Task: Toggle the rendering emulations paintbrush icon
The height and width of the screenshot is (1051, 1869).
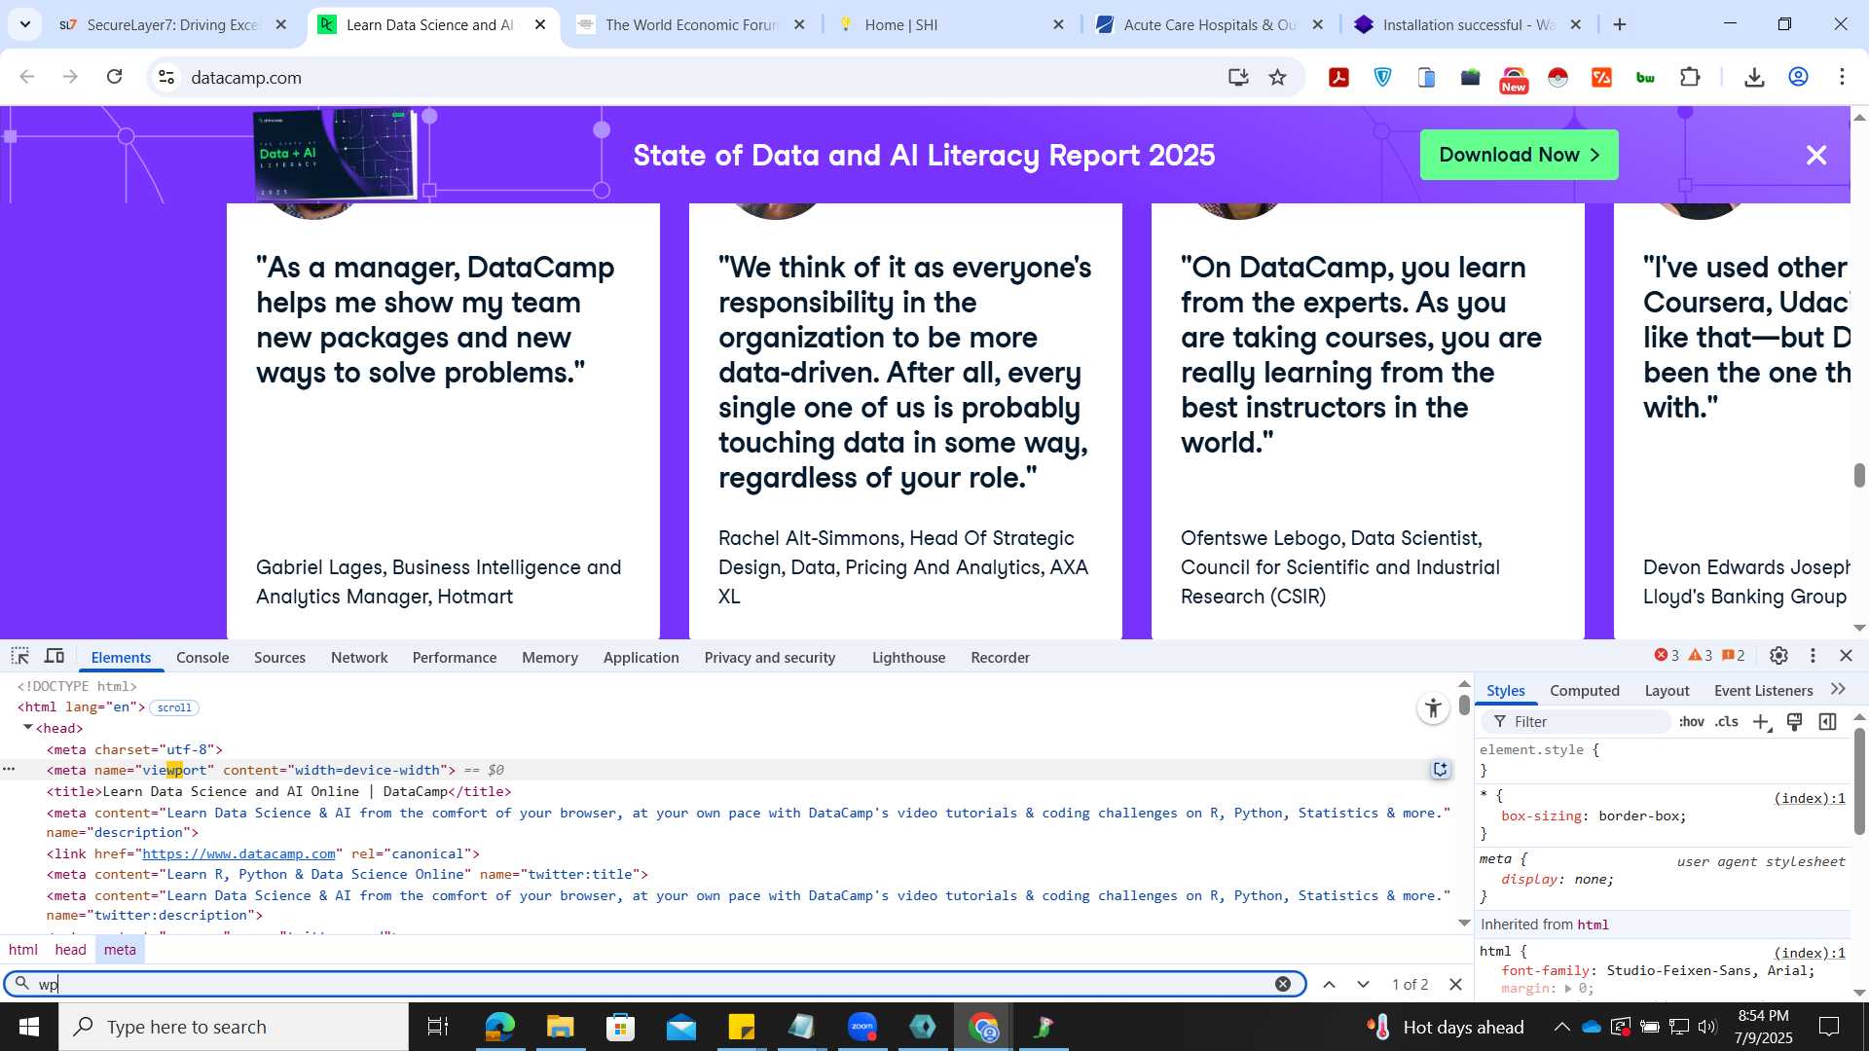Action: click(x=1794, y=722)
